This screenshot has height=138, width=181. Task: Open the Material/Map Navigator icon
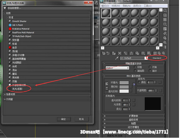click(165, 47)
